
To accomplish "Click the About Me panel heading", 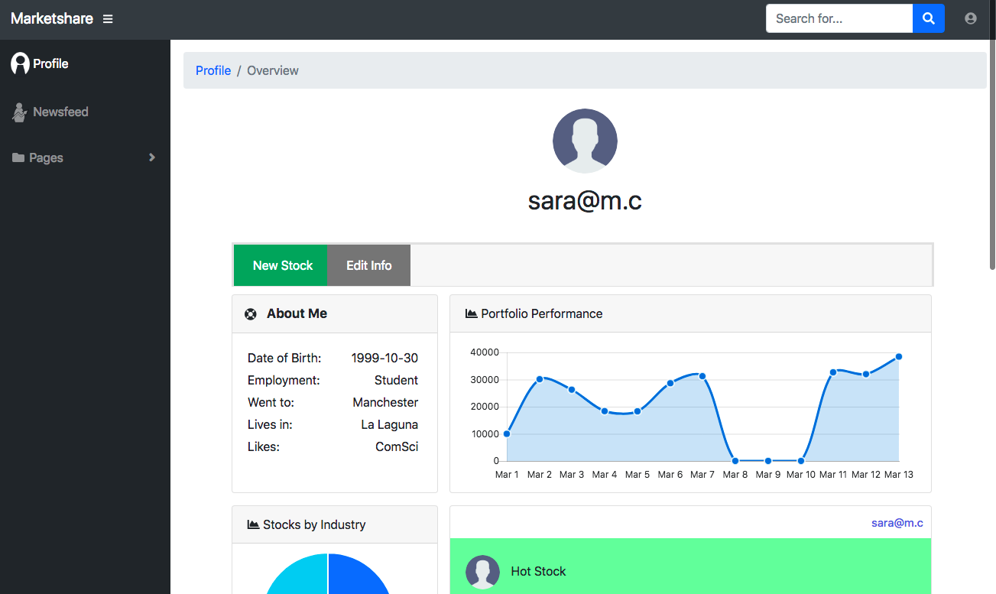I will click(x=297, y=313).
